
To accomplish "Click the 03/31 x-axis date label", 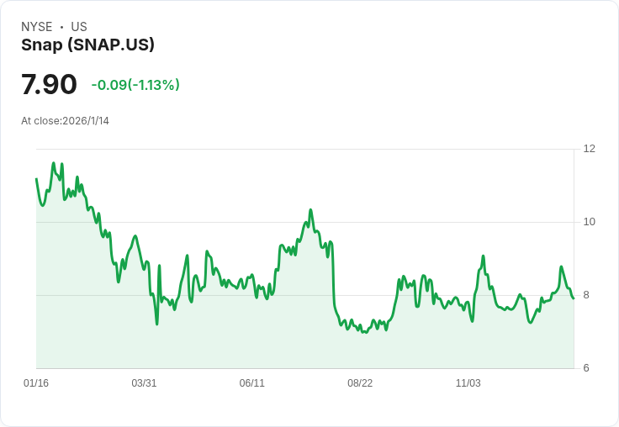I will coord(144,383).
